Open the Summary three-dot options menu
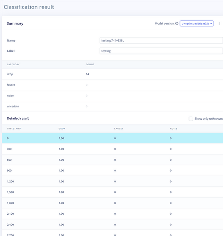Viewport: 223px width, 236px height. click(220, 24)
